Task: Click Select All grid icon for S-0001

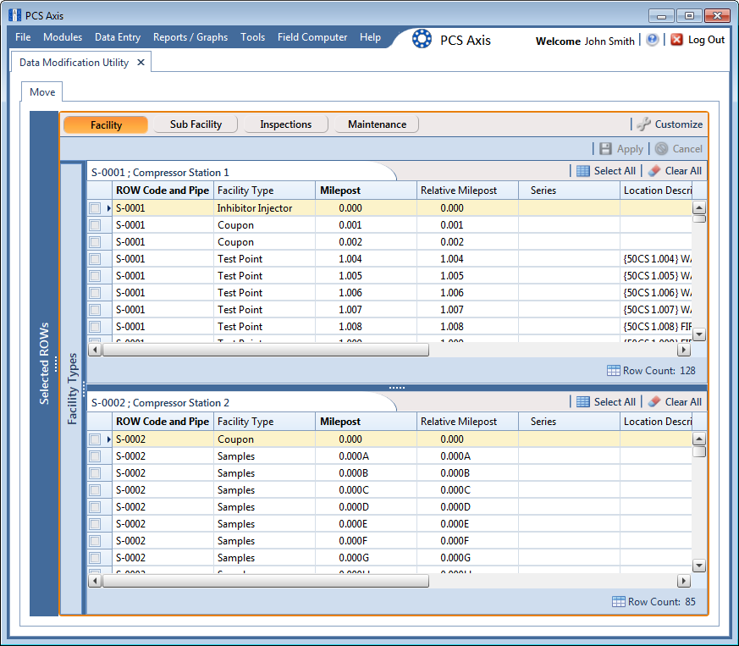Action: tap(583, 171)
